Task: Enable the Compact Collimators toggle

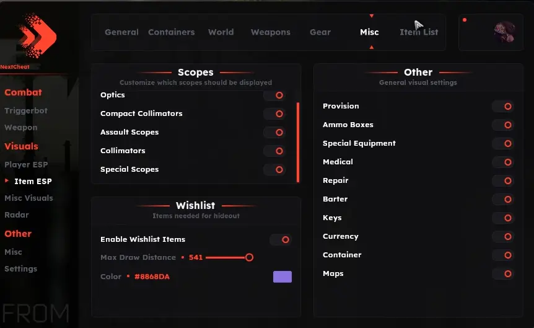Action: click(275, 113)
